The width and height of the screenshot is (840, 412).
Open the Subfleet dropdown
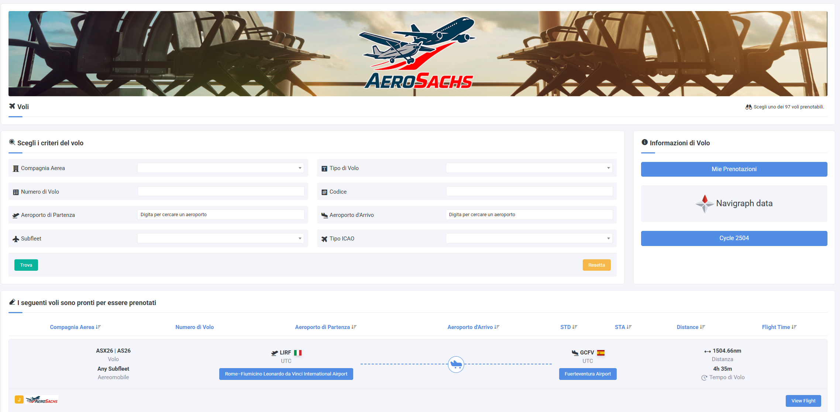point(221,239)
